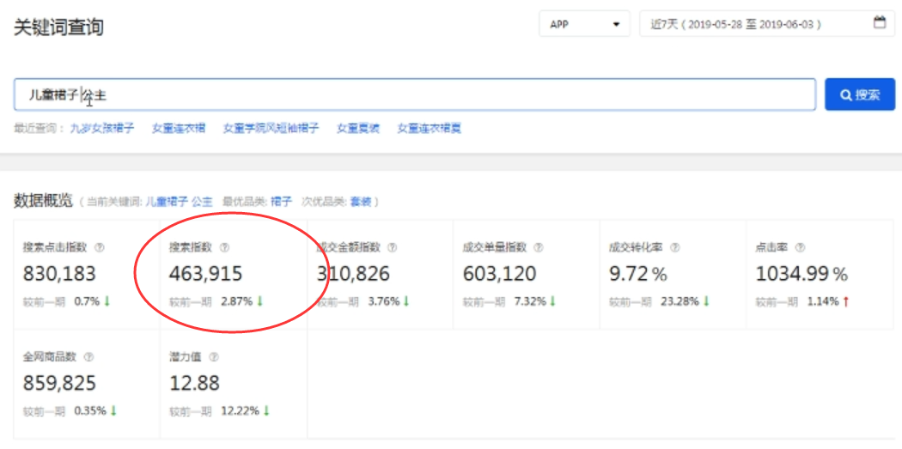Screen dimensions: 902x449
Task: Open secondary category link 套装
Action: click(362, 202)
